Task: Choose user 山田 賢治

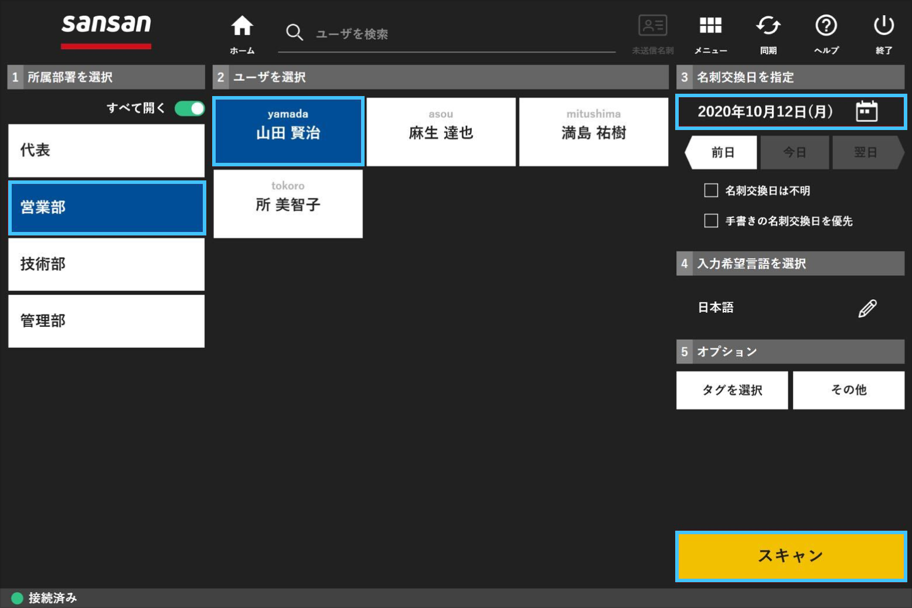Action: click(288, 132)
